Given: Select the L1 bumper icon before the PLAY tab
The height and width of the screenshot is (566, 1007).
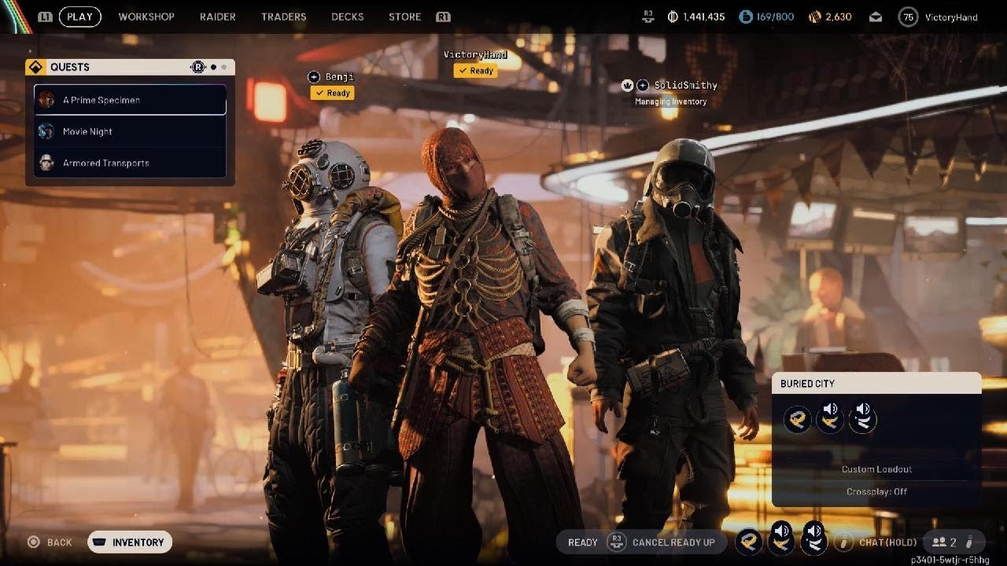Looking at the screenshot, I should pyautogui.click(x=45, y=17).
